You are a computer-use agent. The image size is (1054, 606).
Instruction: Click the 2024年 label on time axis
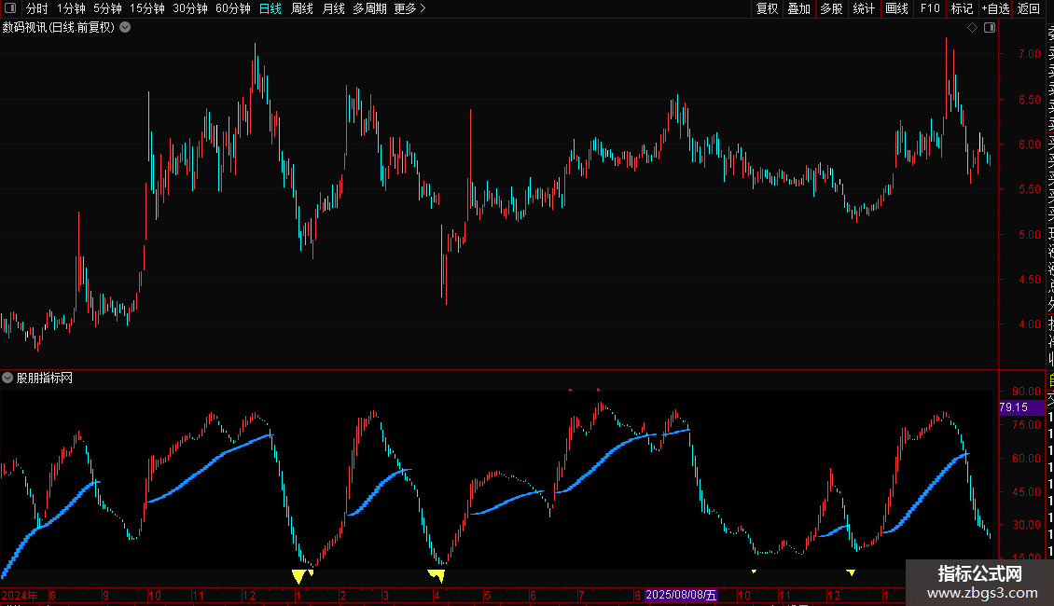pyautogui.click(x=20, y=595)
